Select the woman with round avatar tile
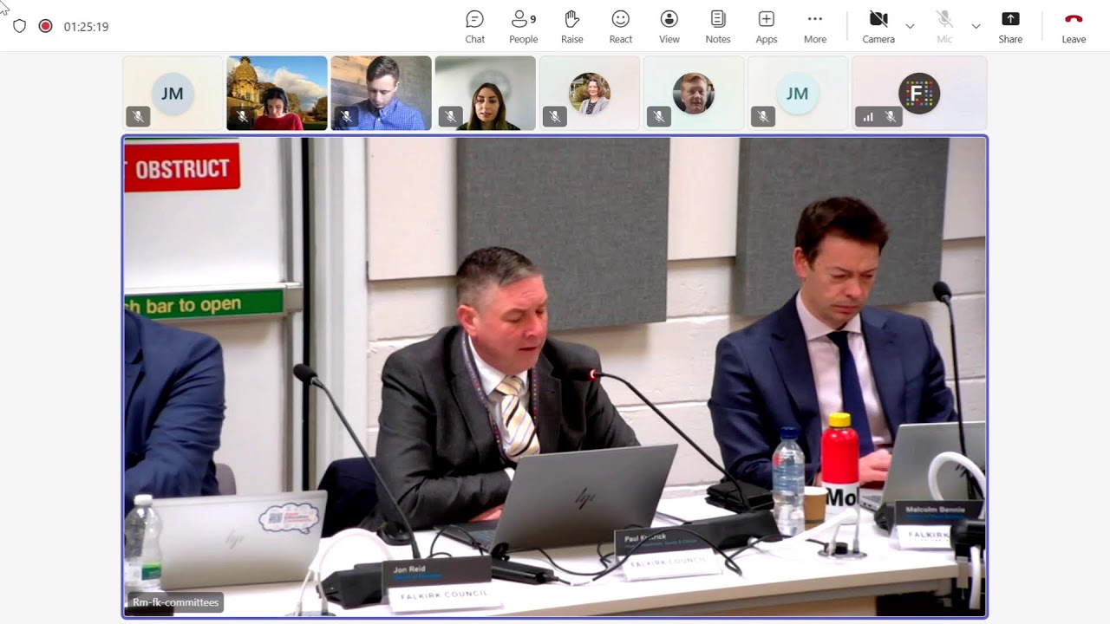Viewport: 1110px width, 624px height. point(589,94)
